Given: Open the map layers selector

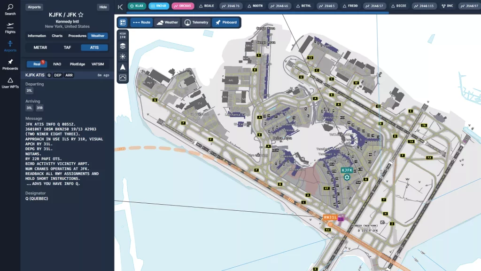Looking at the screenshot, I should (x=123, y=46).
